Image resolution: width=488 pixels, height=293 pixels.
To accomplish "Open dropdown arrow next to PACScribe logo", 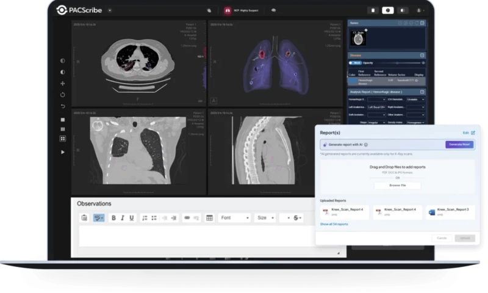I will pos(110,10).
